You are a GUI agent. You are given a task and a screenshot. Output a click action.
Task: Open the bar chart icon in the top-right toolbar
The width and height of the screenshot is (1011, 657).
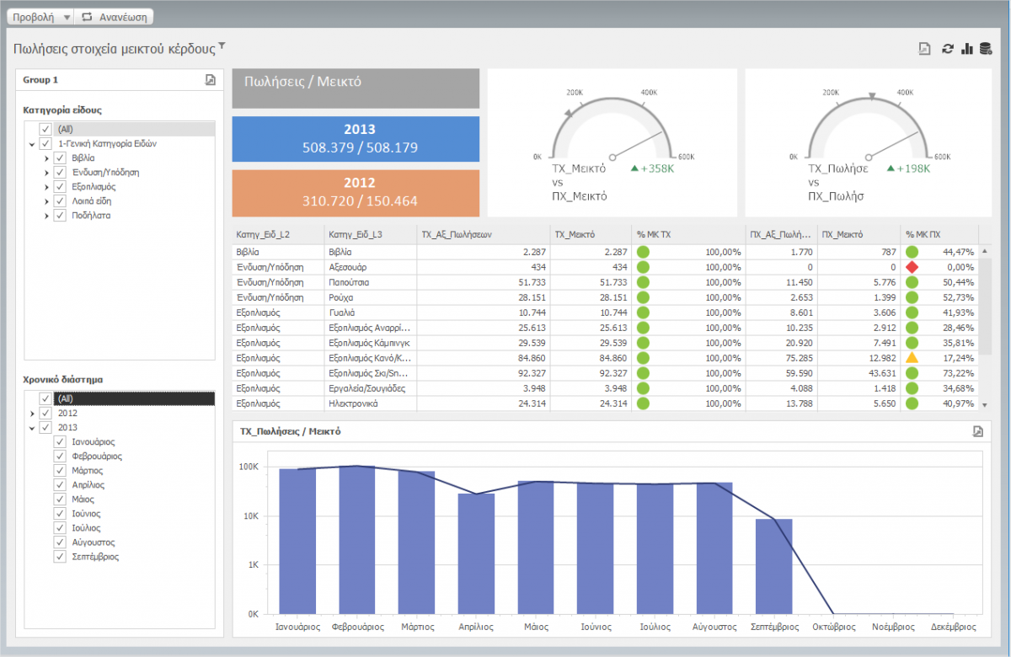[966, 49]
